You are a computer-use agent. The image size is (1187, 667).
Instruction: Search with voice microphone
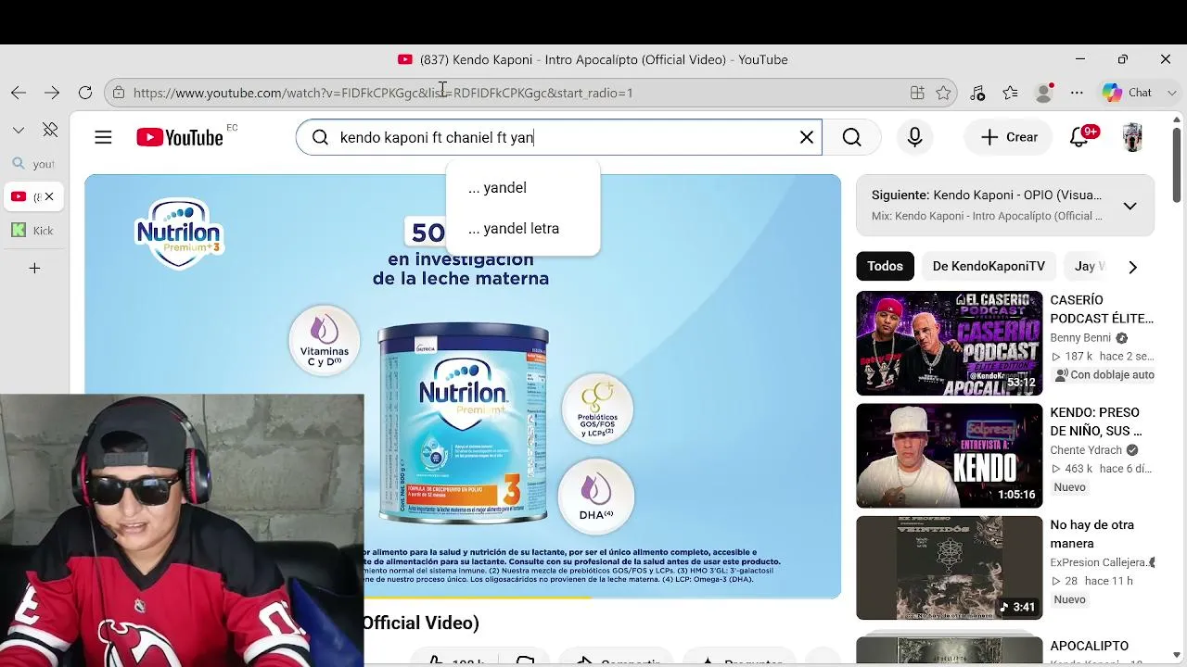coord(915,137)
